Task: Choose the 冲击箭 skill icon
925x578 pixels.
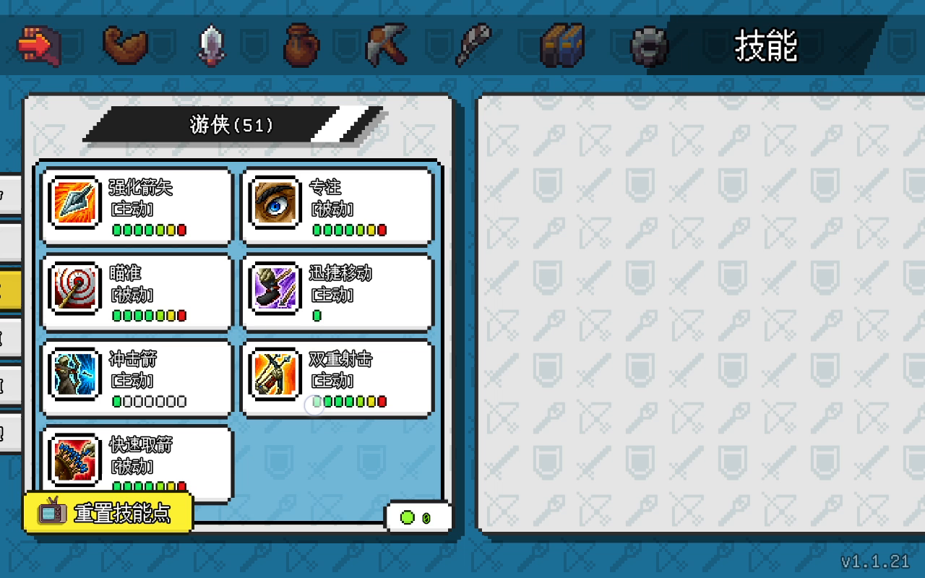Action: point(76,374)
